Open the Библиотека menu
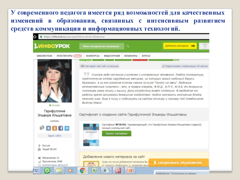The height and width of the screenshot is (180, 240). pyautogui.click(x=44, y=56)
